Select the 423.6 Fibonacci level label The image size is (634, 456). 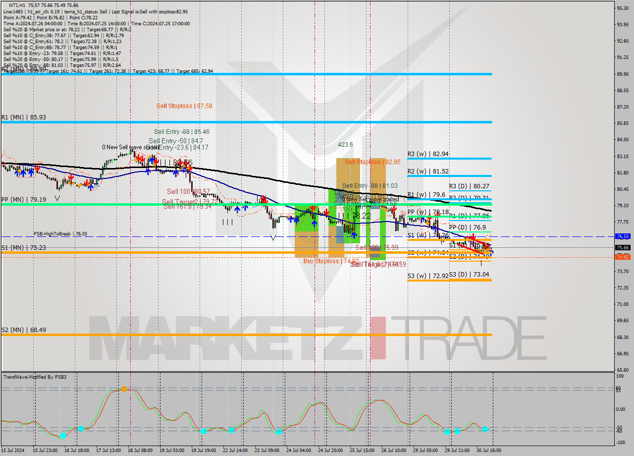click(x=345, y=145)
